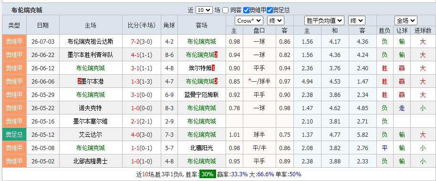Click the date 26-05-29
This screenshot has width=436, height=181.
pos(43,95)
